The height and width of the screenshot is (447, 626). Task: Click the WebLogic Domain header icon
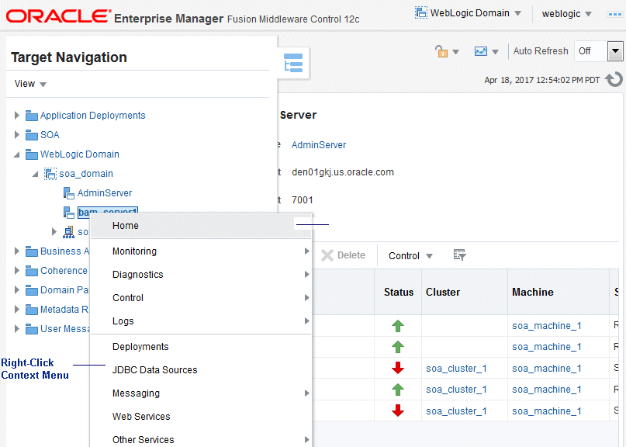click(420, 12)
